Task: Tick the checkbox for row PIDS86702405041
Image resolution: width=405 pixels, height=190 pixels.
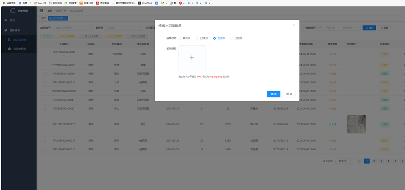Action: pyautogui.click(x=46, y=100)
